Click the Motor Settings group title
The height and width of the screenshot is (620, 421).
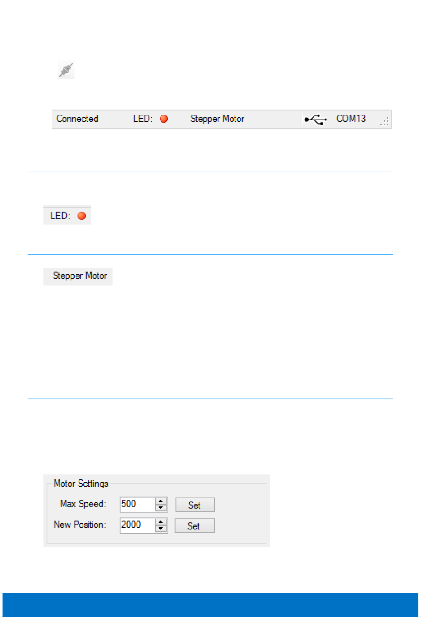(81, 484)
